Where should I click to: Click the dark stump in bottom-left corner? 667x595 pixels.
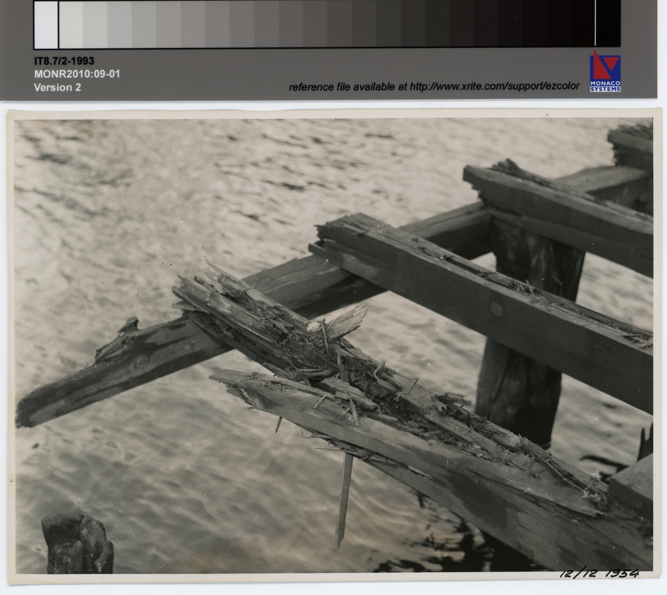pos(77,544)
